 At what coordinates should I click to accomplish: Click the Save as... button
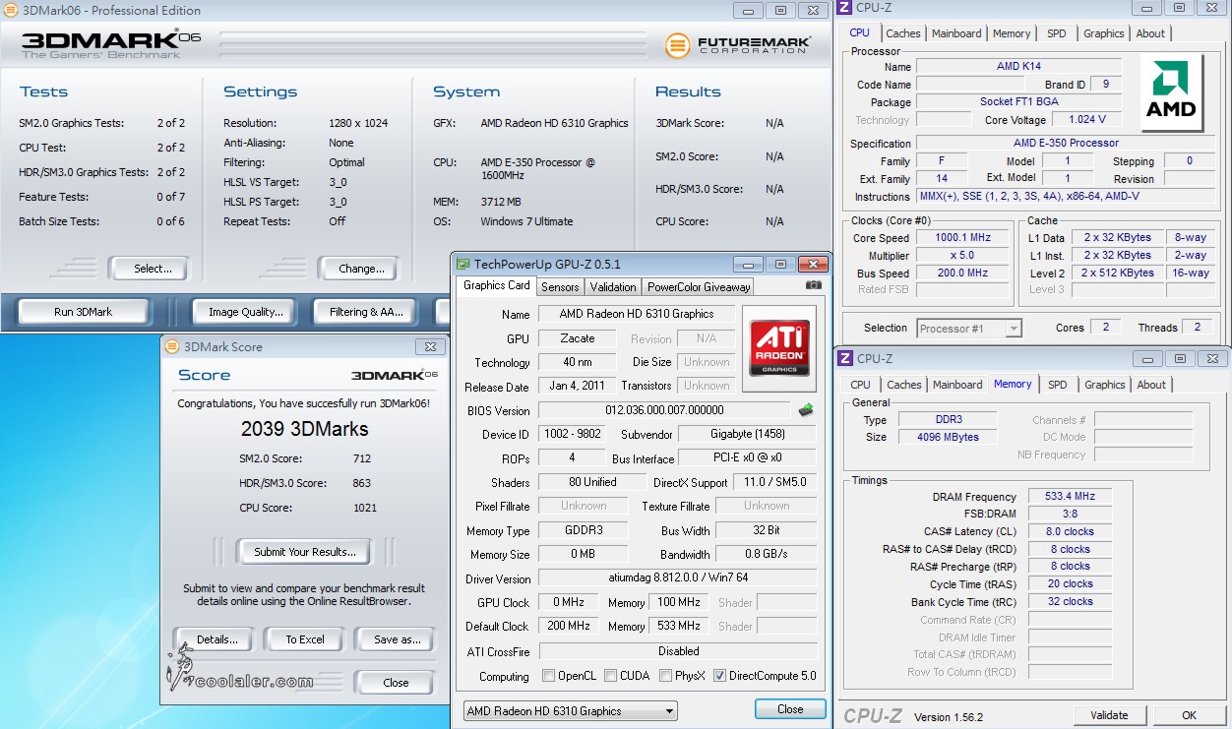[397, 639]
